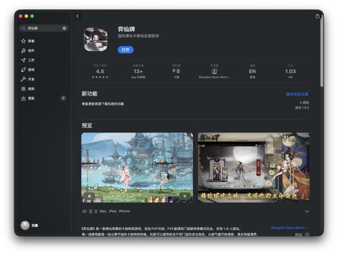Image resolution: width=338 pixels, height=255 pixels.
Task: Open the 类别 sidebar section
Action: [x=44, y=89]
